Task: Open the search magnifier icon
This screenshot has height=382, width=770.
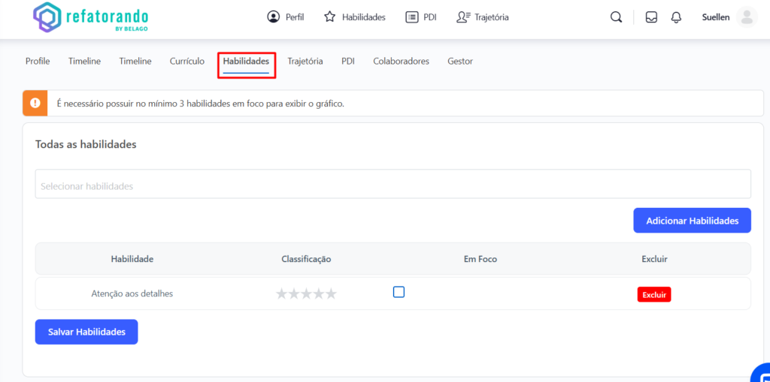Action: point(616,17)
